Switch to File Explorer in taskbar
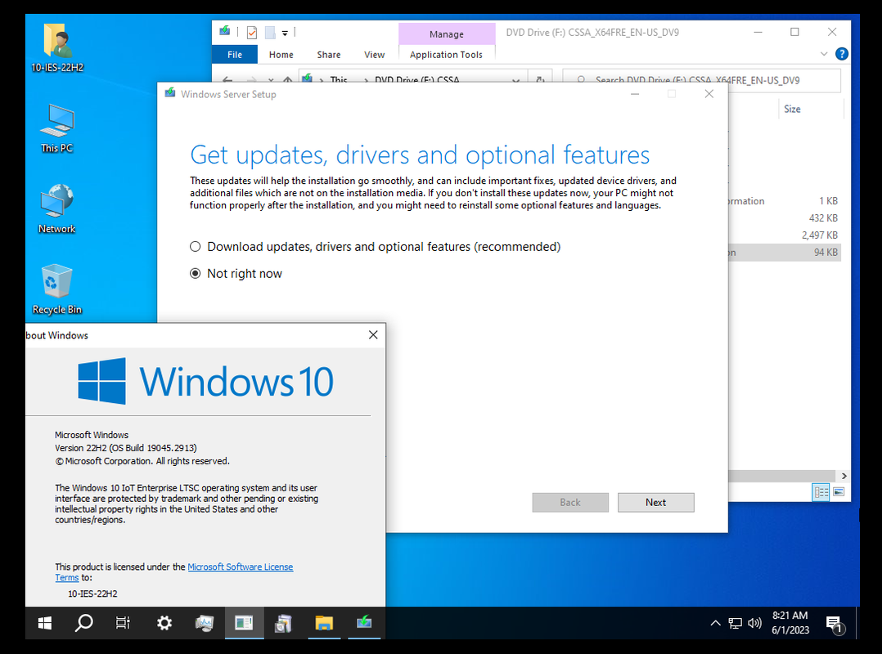The image size is (882, 654). (x=324, y=623)
